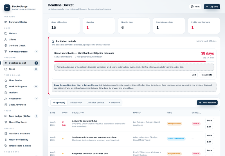
Task: Click the Work in Progress hourglass icon
Action: (6, 86)
